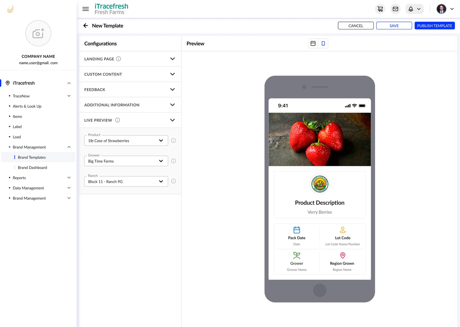Click the Pack Date calendar icon in preview
The width and height of the screenshot is (460, 327).
(x=297, y=230)
